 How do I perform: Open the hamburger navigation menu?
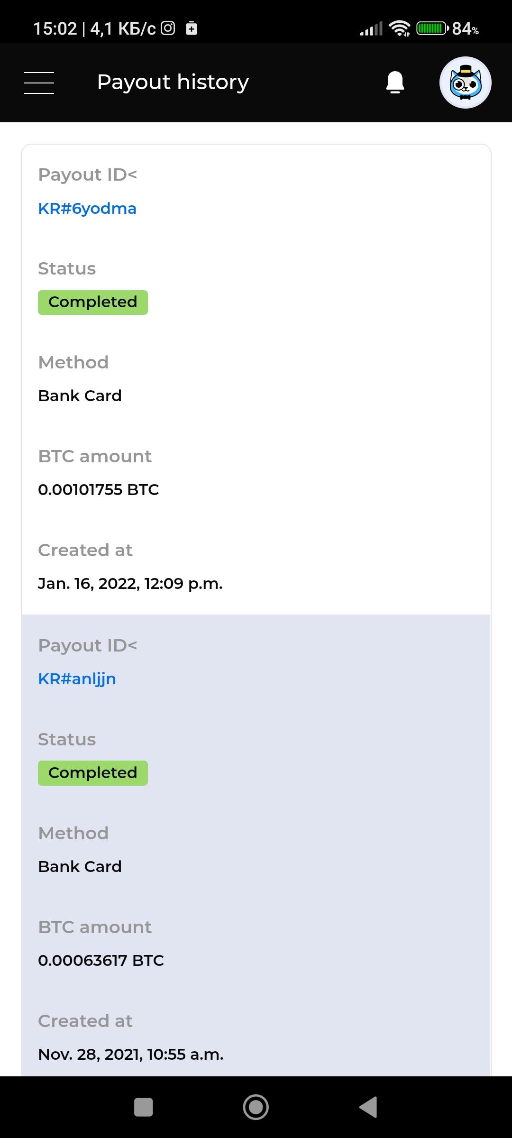point(39,83)
